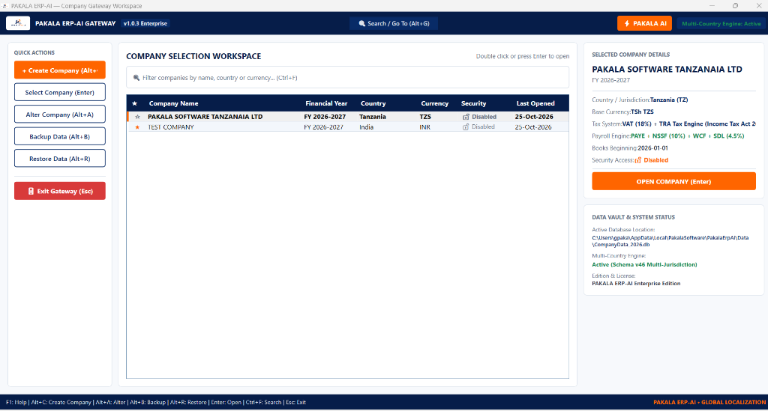The height and width of the screenshot is (411, 768).
Task: Click Restore Data (Alt+R) button
Action: [60, 159]
